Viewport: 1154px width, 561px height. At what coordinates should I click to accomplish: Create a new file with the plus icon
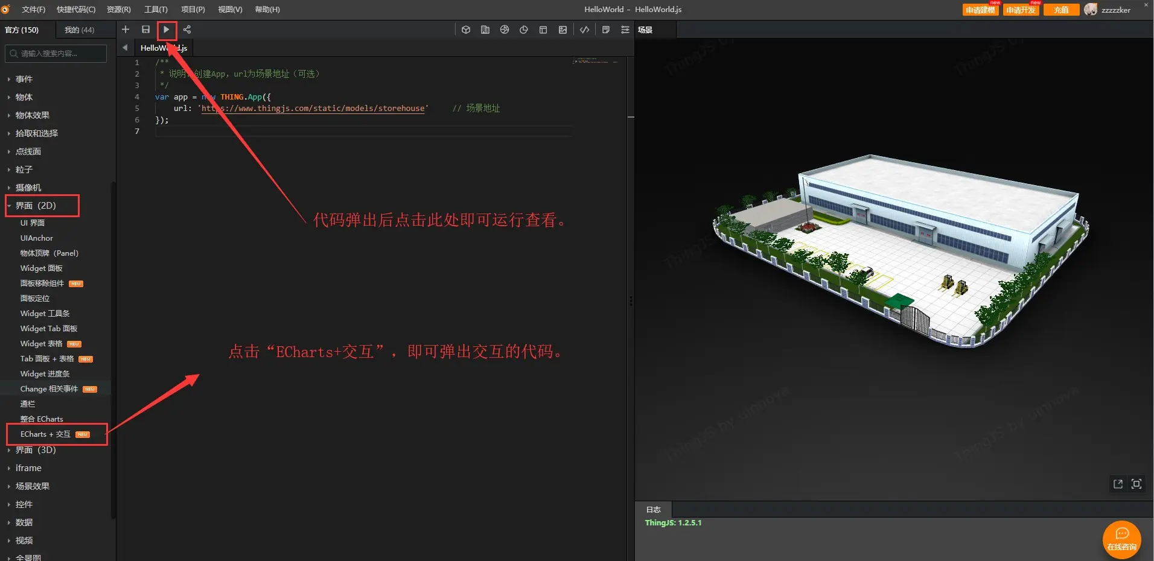[x=126, y=30]
